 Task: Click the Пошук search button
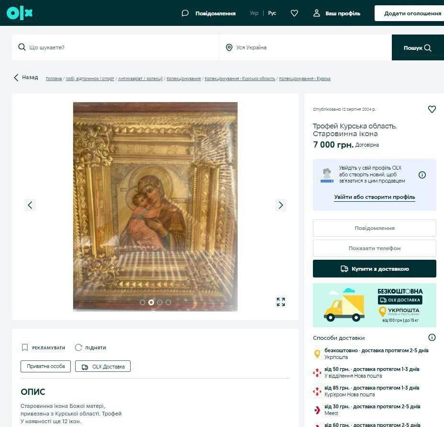click(x=418, y=47)
